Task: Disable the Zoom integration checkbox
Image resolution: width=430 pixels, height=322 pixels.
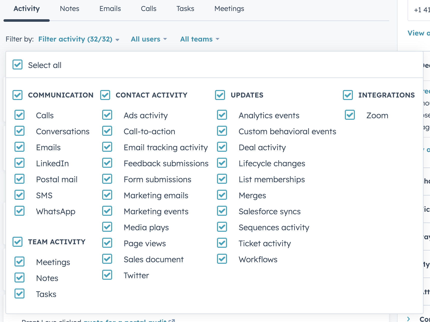Action: click(350, 115)
